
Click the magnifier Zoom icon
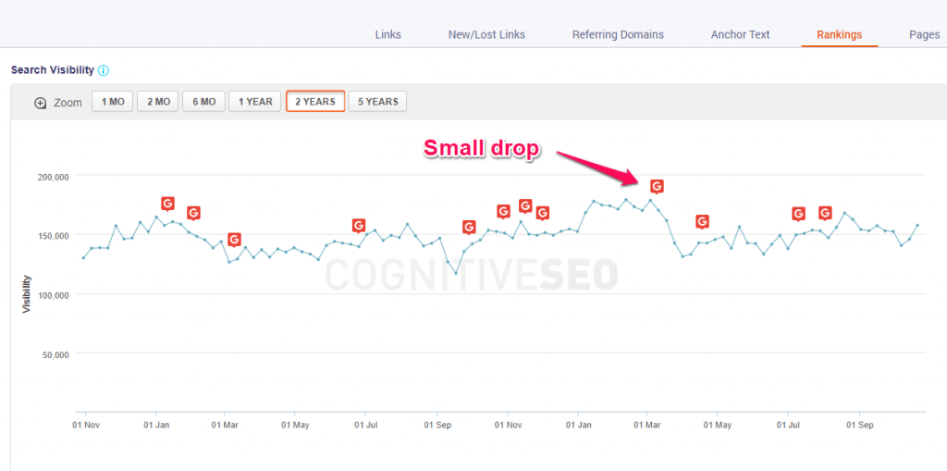(x=40, y=103)
